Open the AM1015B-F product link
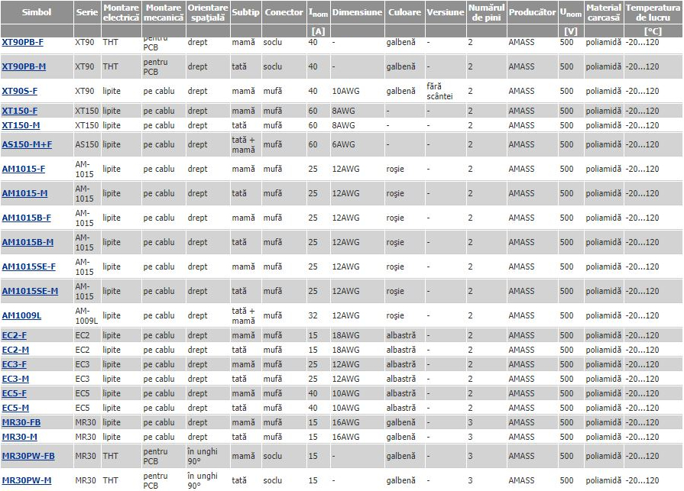Viewport: 684px width, 491px height. pyautogui.click(x=27, y=218)
